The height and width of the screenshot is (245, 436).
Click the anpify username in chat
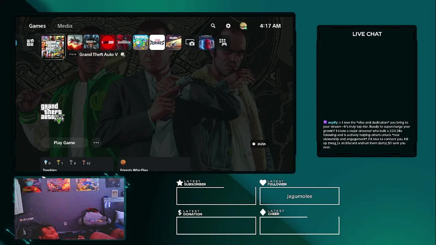tap(333, 122)
